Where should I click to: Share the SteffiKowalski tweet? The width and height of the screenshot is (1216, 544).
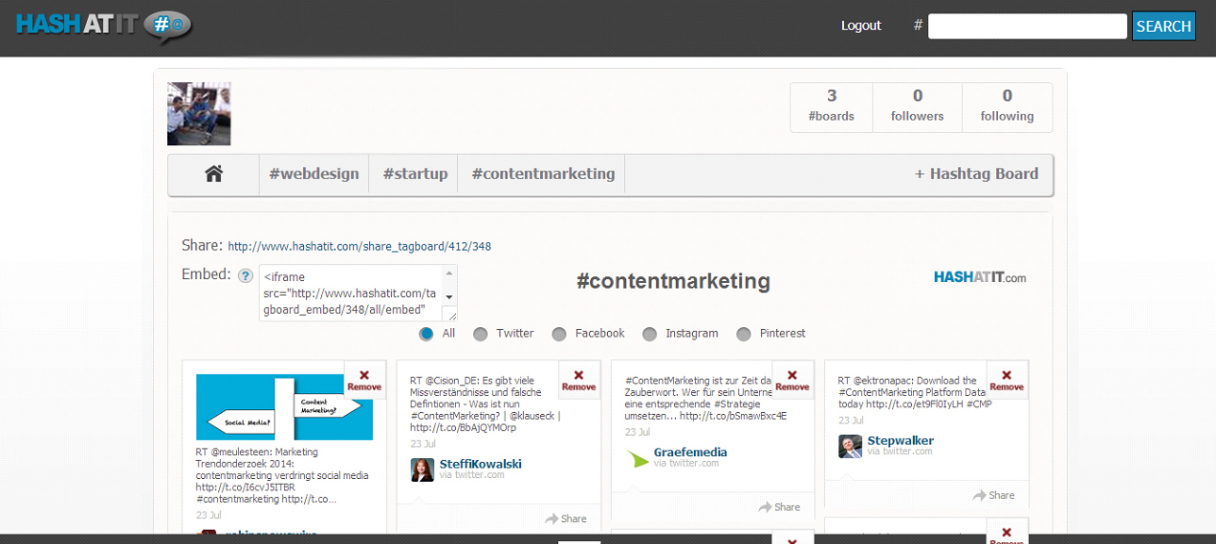pyautogui.click(x=566, y=519)
